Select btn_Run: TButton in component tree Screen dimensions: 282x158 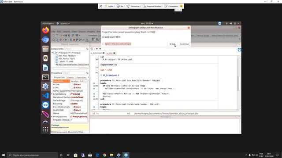(67, 56)
